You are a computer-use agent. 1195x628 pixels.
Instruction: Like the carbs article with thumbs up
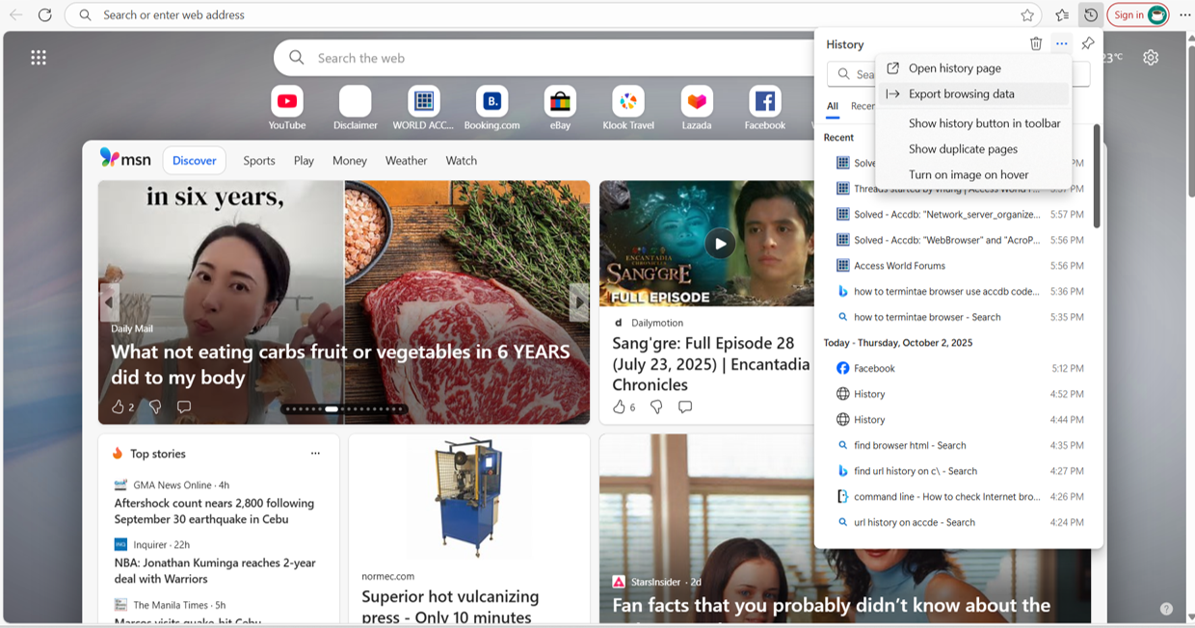118,406
